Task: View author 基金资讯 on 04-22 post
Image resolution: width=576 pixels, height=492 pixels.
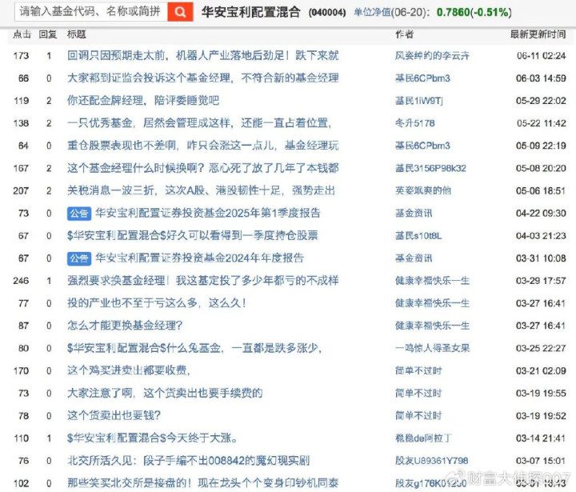Action: click(414, 213)
